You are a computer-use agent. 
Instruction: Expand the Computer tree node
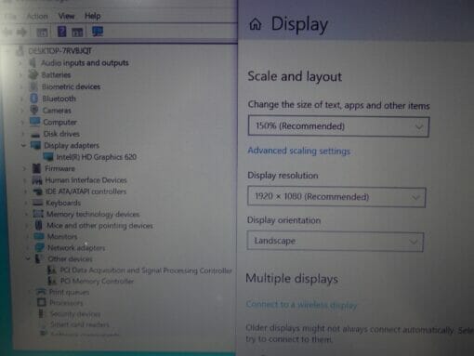click(x=22, y=122)
